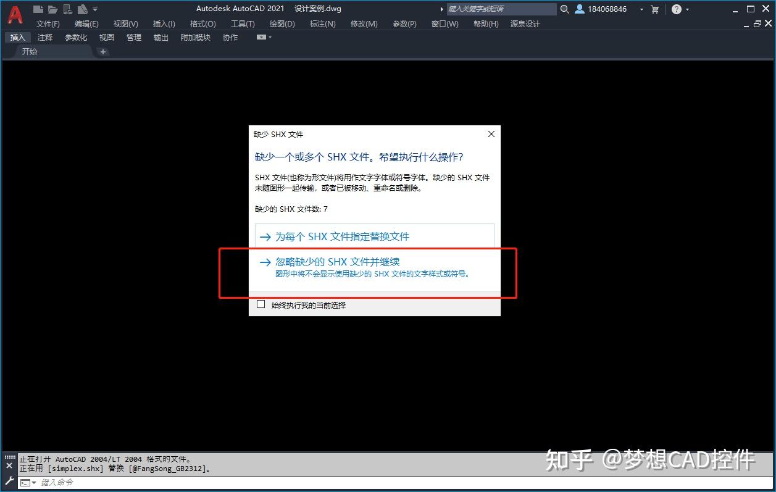Switch to the 注释 ribbon tab
The image size is (776, 492).
pos(45,38)
